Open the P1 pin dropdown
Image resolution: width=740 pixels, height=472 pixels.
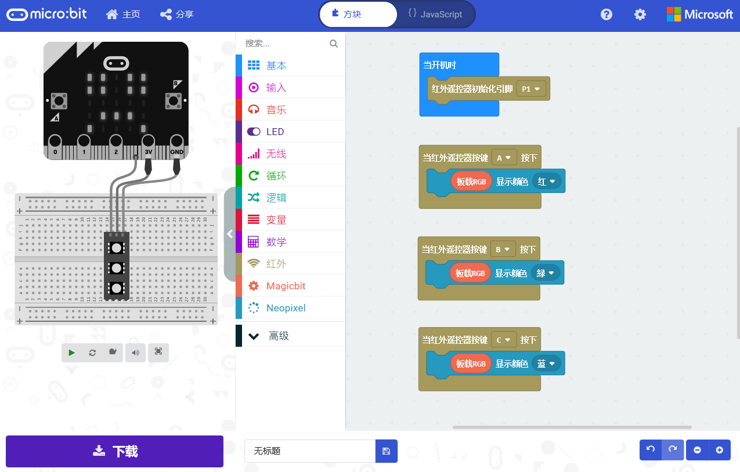[531, 89]
